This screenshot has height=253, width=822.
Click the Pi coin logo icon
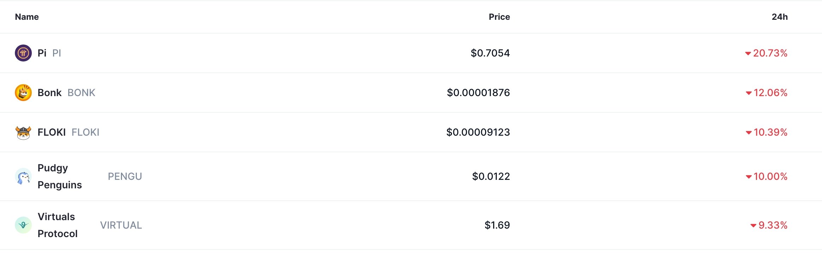(x=23, y=53)
